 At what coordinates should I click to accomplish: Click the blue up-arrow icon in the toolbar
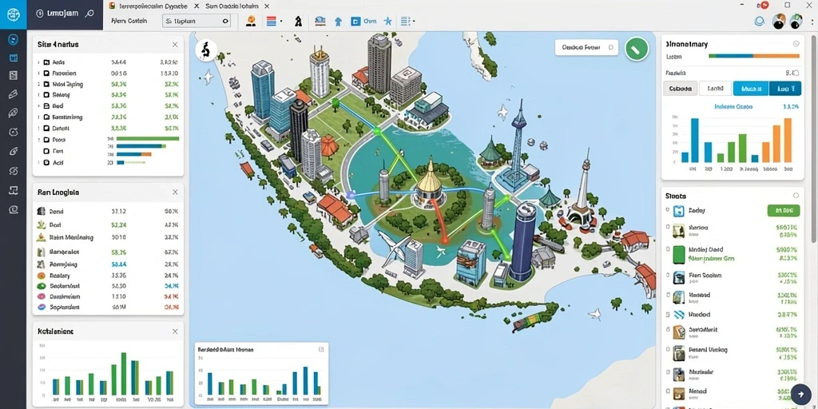tap(338, 22)
